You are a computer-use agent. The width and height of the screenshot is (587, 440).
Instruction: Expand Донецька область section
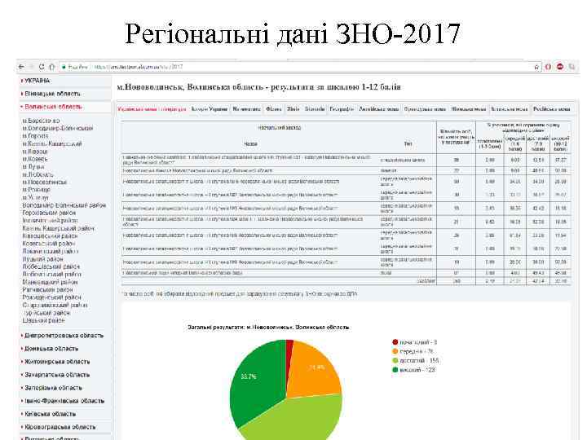tap(50, 349)
